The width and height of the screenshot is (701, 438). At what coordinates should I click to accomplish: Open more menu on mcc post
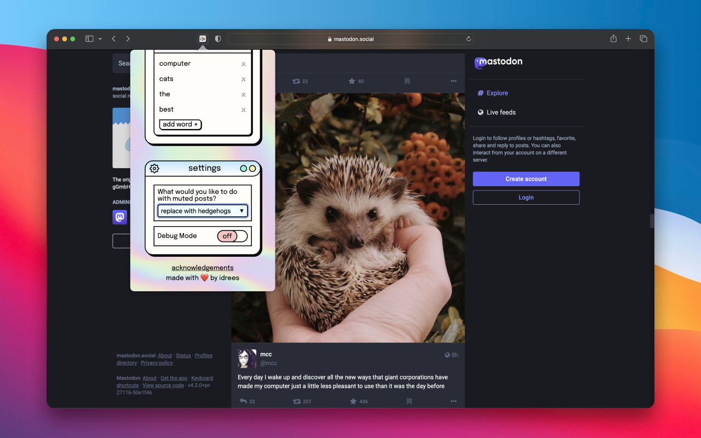click(x=453, y=401)
